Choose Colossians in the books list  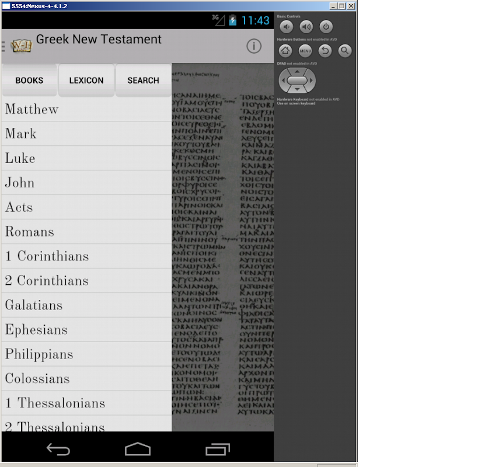[86, 379]
